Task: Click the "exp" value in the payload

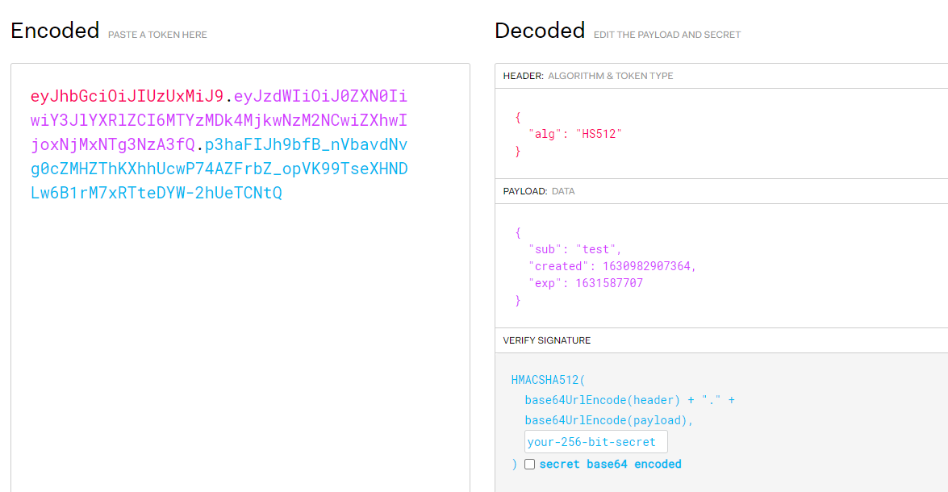Action: tap(608, 283)
